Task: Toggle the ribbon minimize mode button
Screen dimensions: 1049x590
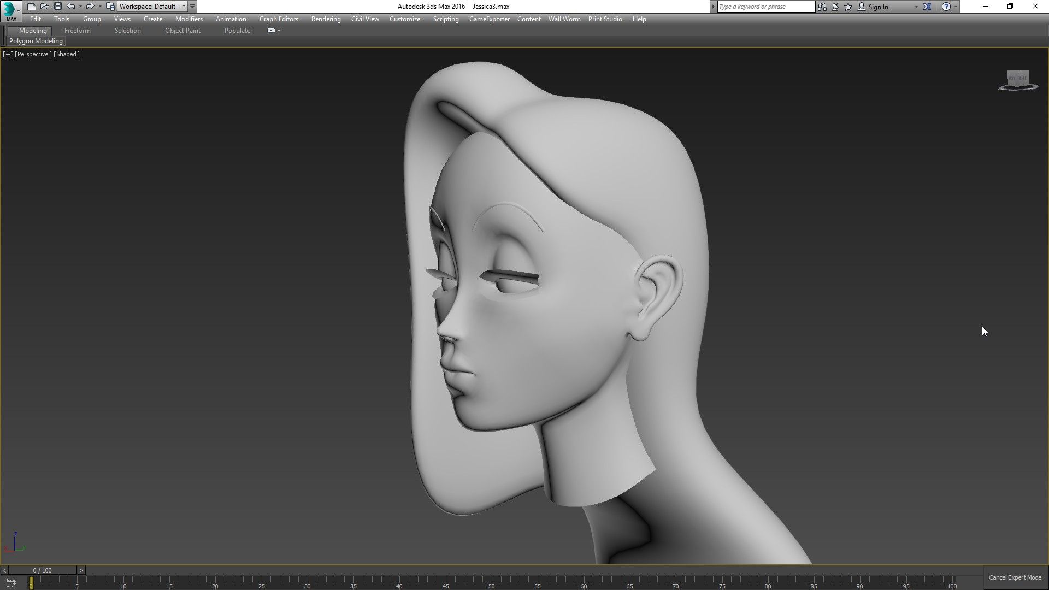Action: point(271,31)
